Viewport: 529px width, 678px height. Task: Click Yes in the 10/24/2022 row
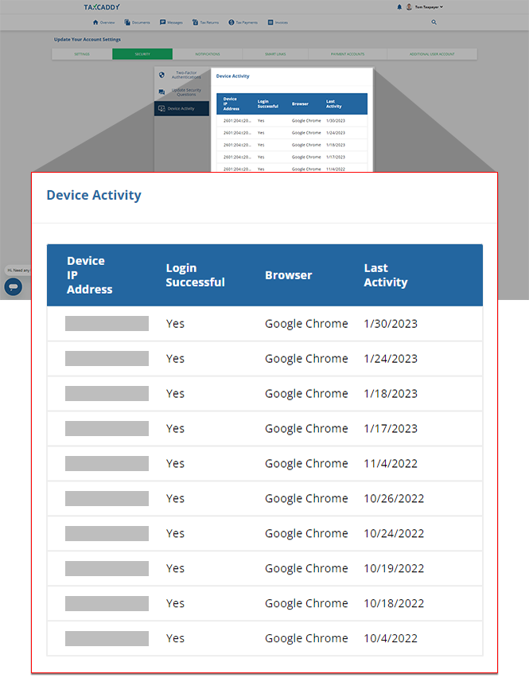(175, 534)
